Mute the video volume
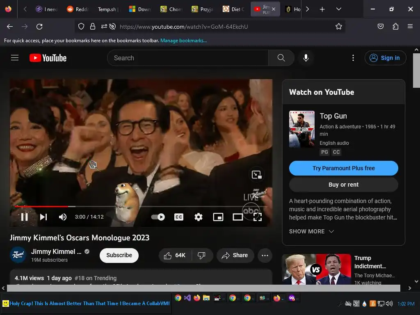 coord(63,217)
